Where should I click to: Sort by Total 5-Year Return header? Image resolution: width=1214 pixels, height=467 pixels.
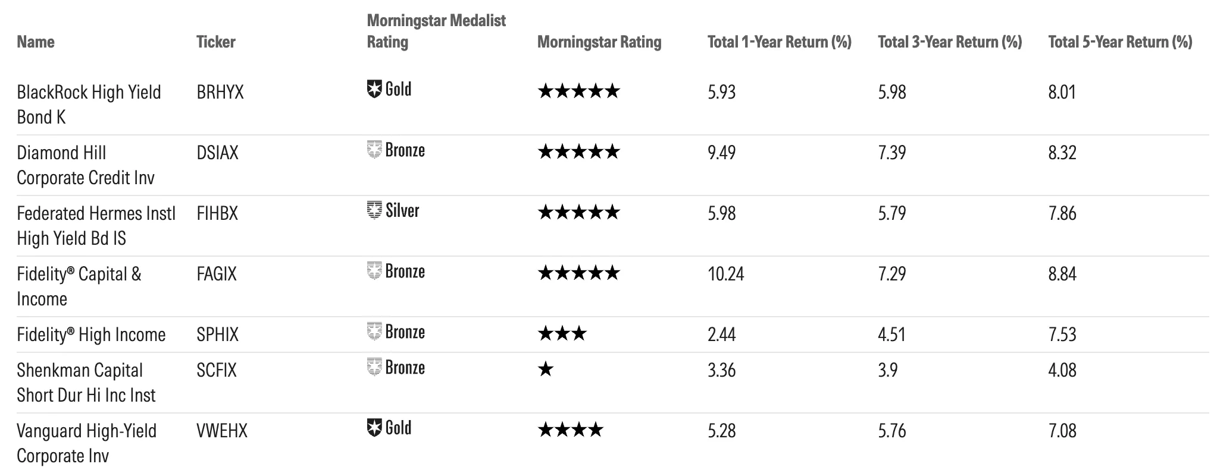point(1121,42)
